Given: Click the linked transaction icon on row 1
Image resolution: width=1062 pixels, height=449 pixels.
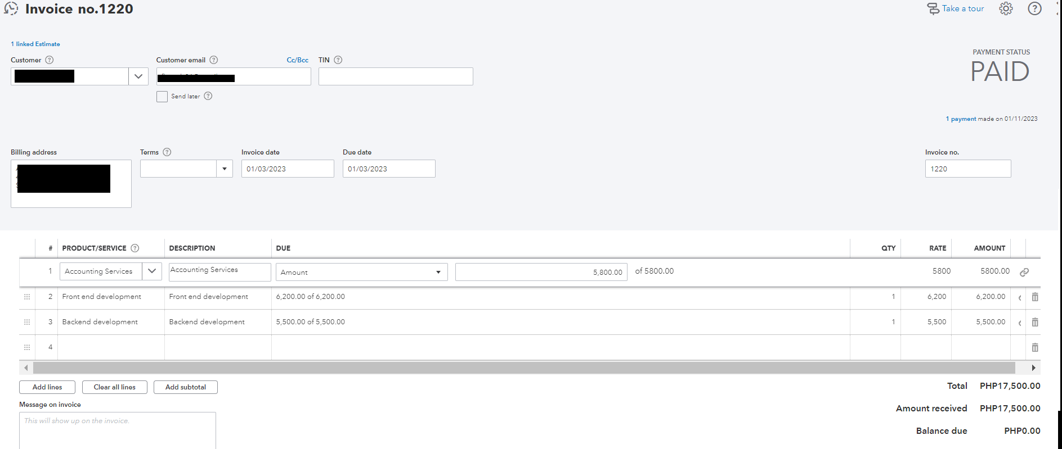Looking at the screenshot, I should (x=1024, y=272).
